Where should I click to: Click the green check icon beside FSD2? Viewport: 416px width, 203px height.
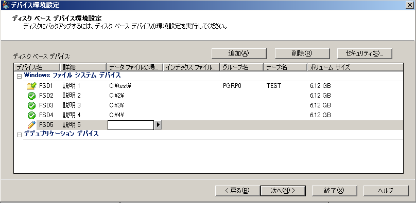tap(31, 96)
